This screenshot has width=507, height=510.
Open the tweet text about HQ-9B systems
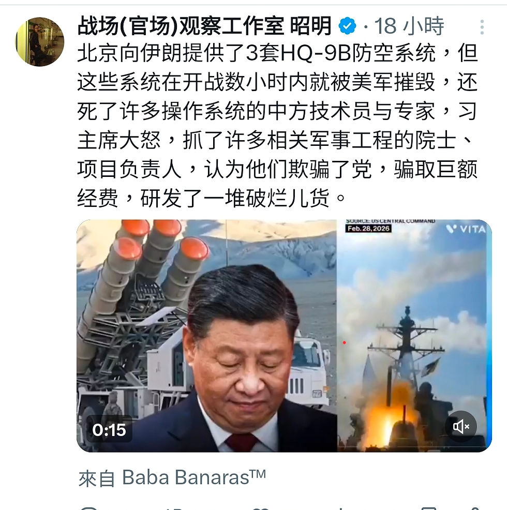point(277,126)
